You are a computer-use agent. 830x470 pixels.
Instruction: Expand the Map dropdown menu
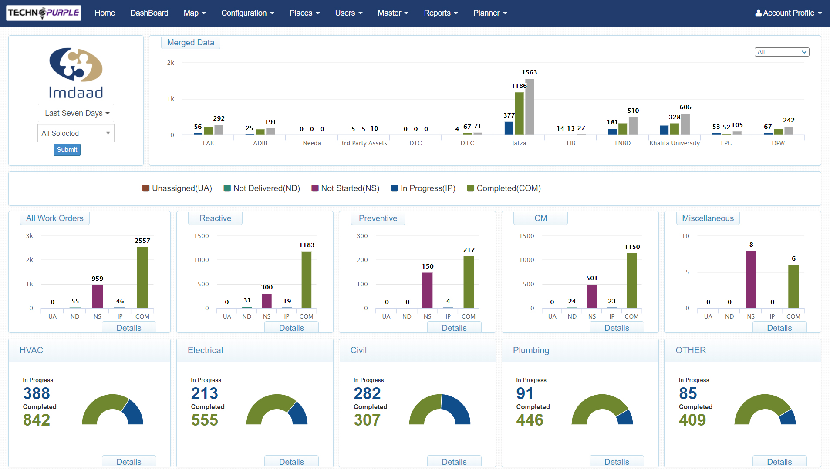(x=195, y=13)
